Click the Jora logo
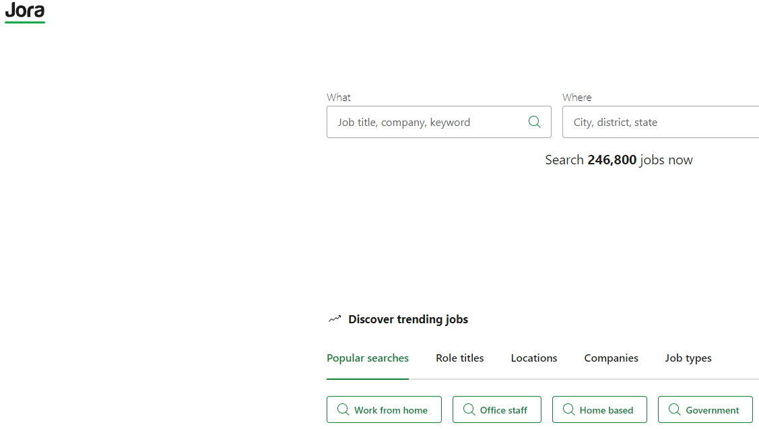Screen dimensions: 759x429 [x=25, y=12]
